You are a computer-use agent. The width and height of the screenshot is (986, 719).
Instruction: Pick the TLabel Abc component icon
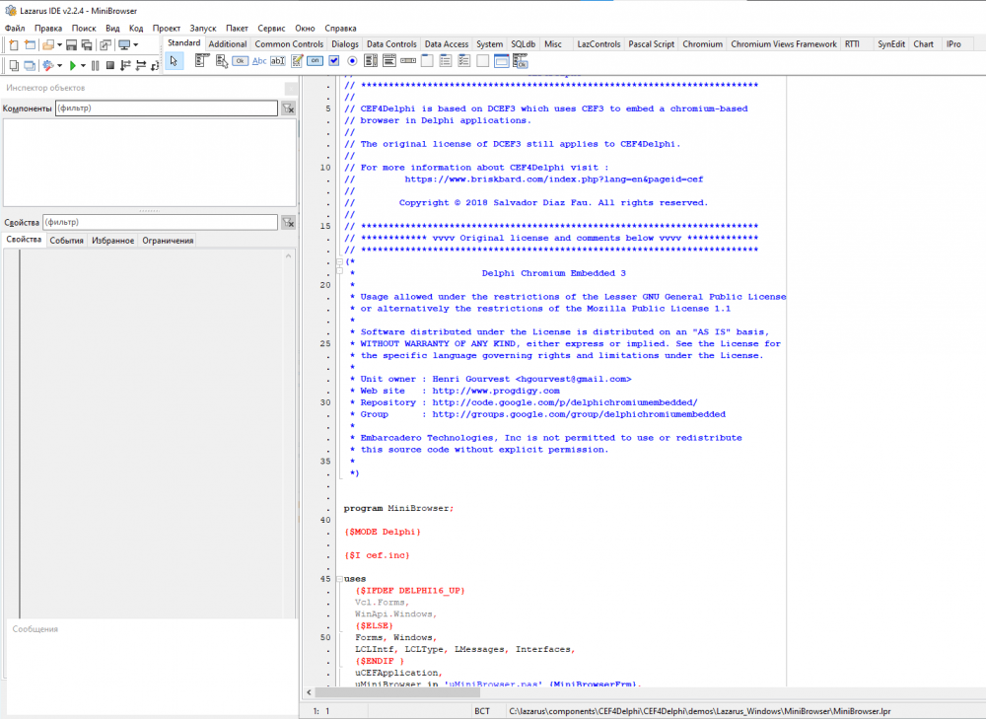point(259,61)
